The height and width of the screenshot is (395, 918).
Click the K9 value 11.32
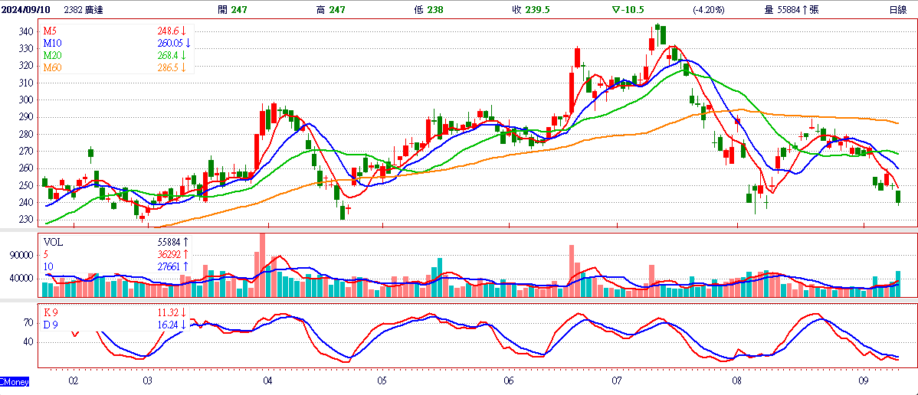click(167, 312)
